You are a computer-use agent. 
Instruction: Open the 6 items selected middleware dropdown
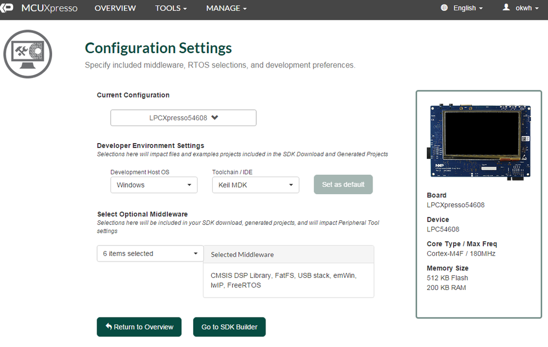point(150,253)
